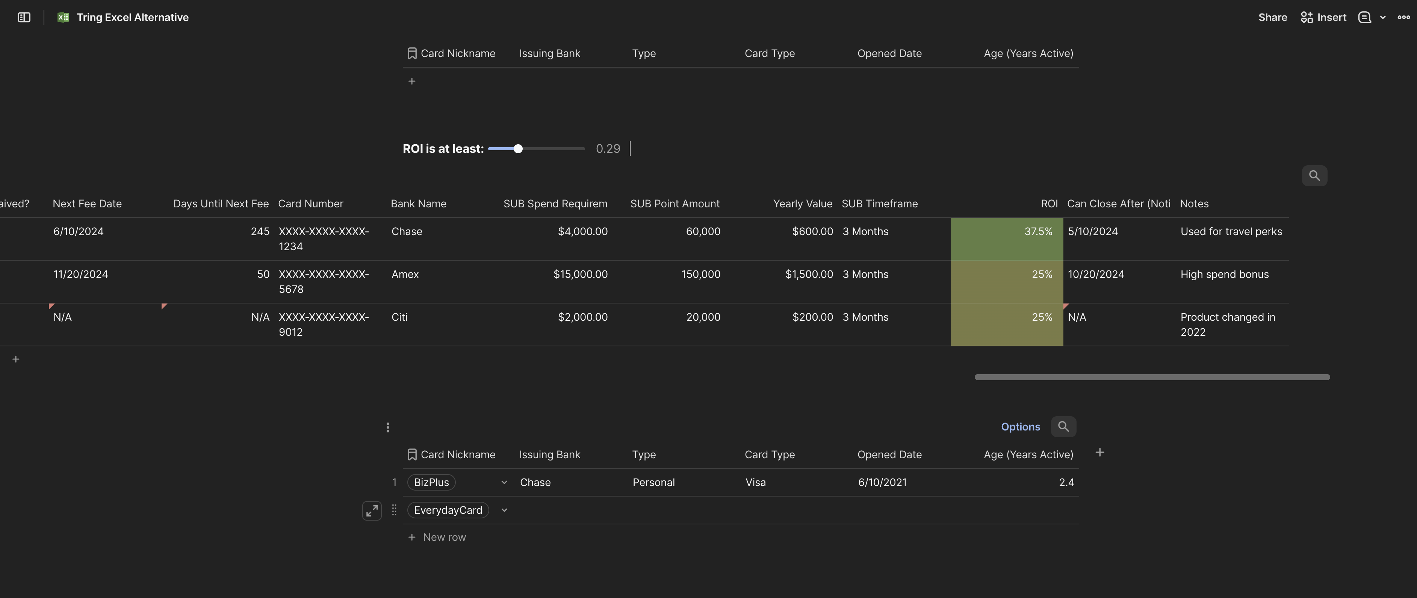Click the Excel file icon near the title
Image resolution: width=1417 pixels, height=598 pixels.
[63, 18]
